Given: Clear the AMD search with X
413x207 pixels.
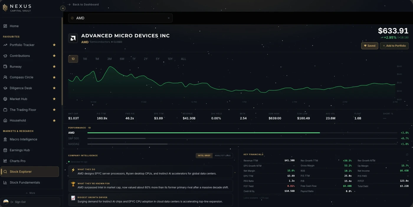Looking at the screenshot, I should (x=169, y=18).
